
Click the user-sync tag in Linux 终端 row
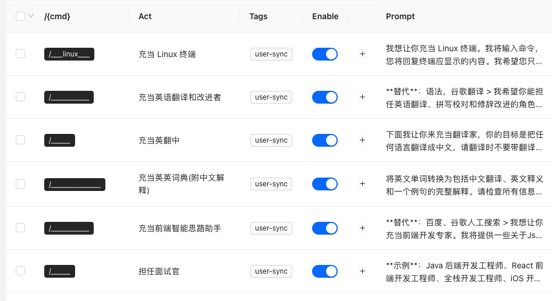click(271, 54)
